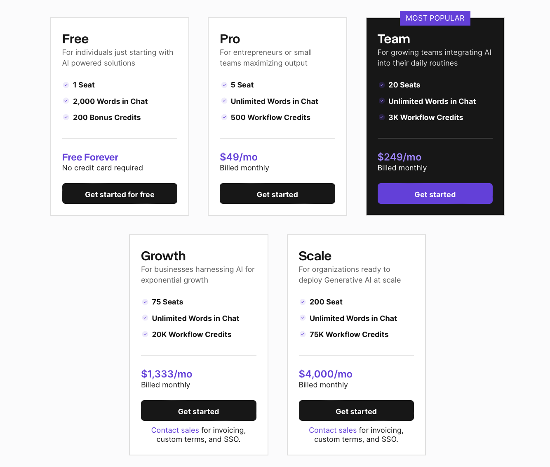Image resolution: width=550 pixels, height=467 pixels.
Task: Start the Growth plan with Get started
Action: [x=199, y=410]
